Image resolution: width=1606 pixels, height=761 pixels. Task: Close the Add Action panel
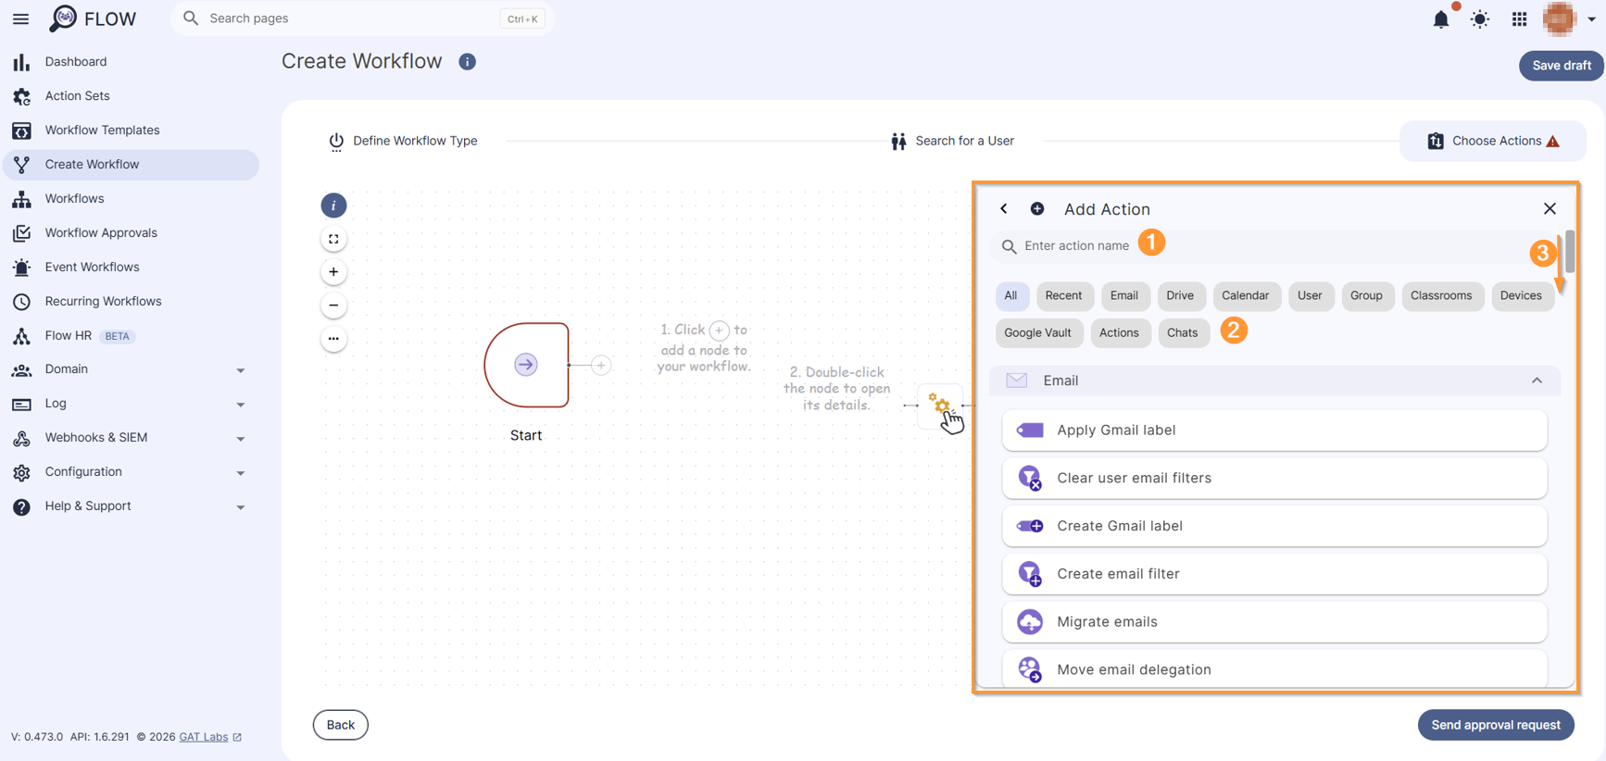1550,209
